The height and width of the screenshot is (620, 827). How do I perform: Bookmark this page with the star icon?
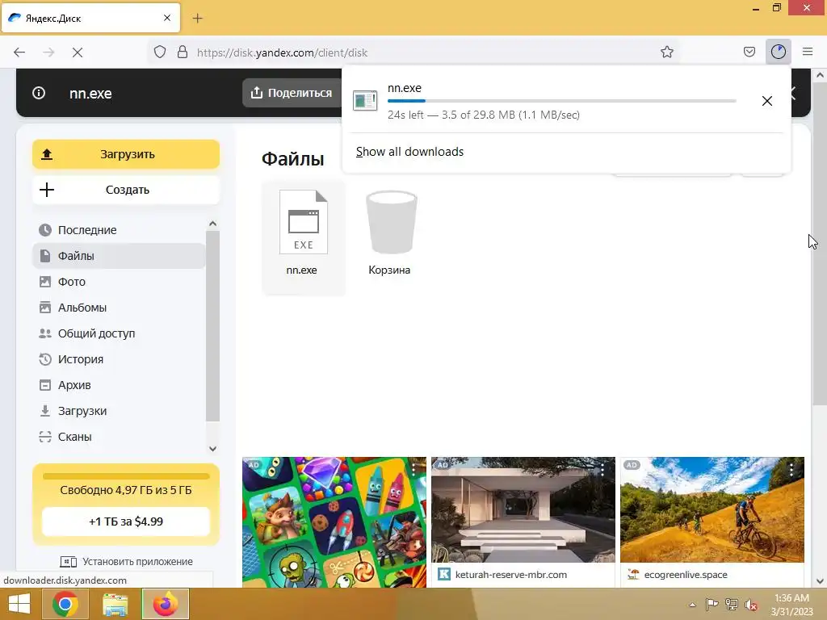tap(666, 52)
